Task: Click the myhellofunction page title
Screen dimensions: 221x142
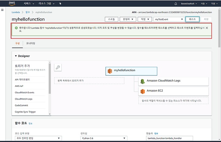Action: 28,19
